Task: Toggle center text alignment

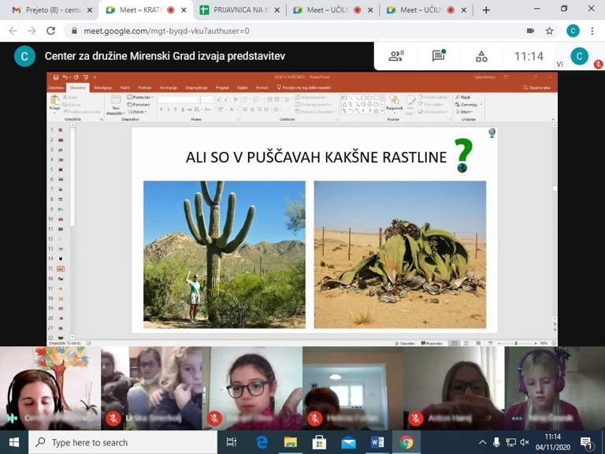Action: pyautogui.click(x=252, y=110)
